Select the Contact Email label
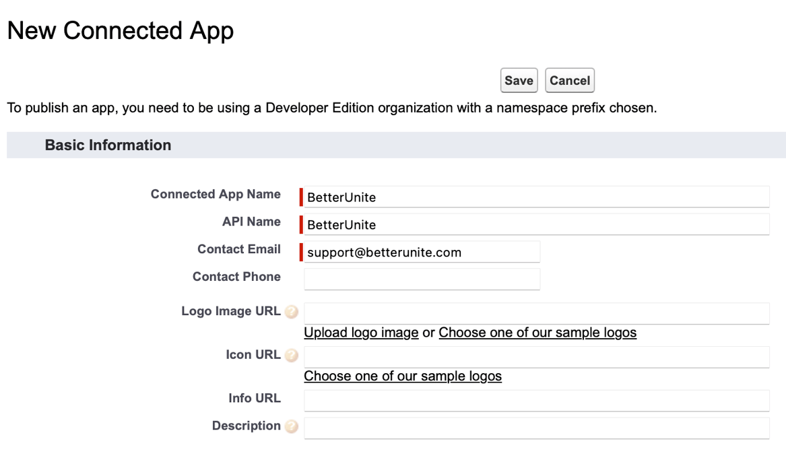 [x=238, y=249]
